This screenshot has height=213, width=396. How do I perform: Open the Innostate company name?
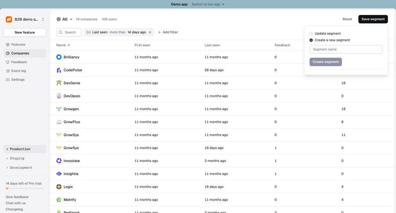(72, 161)
